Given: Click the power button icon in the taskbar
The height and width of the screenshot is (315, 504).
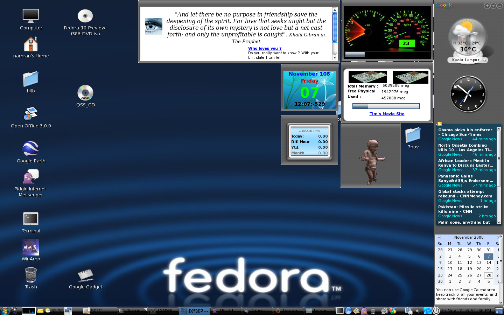Looking at the screenshot, I should click(436, 310).
